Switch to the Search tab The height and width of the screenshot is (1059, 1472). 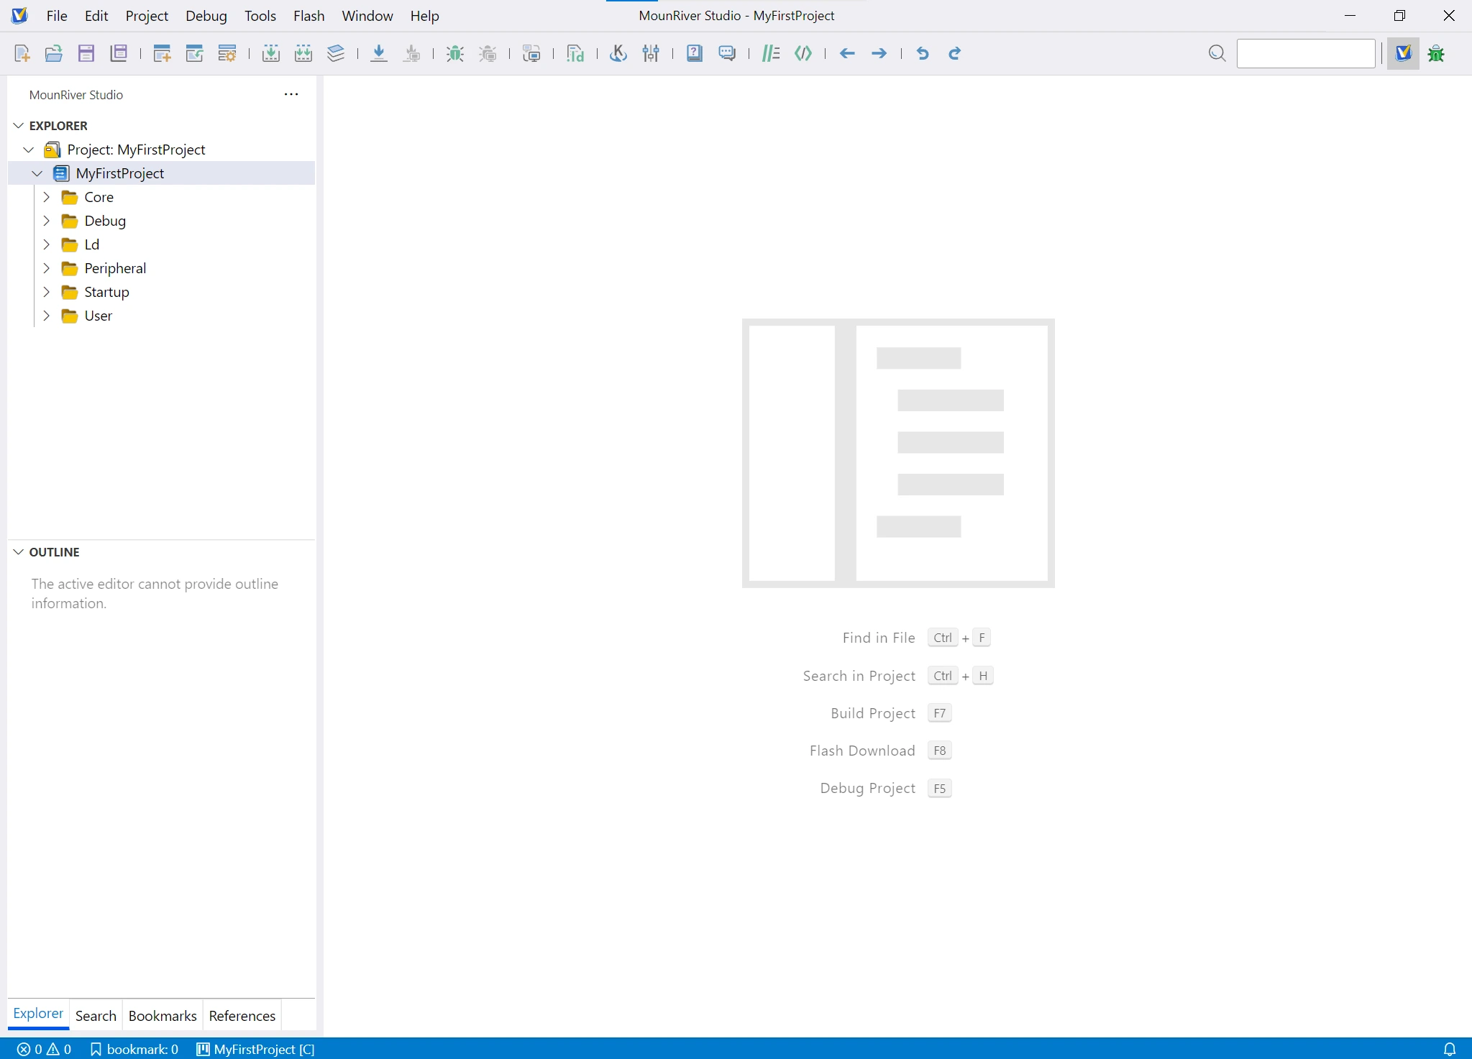96,1016
